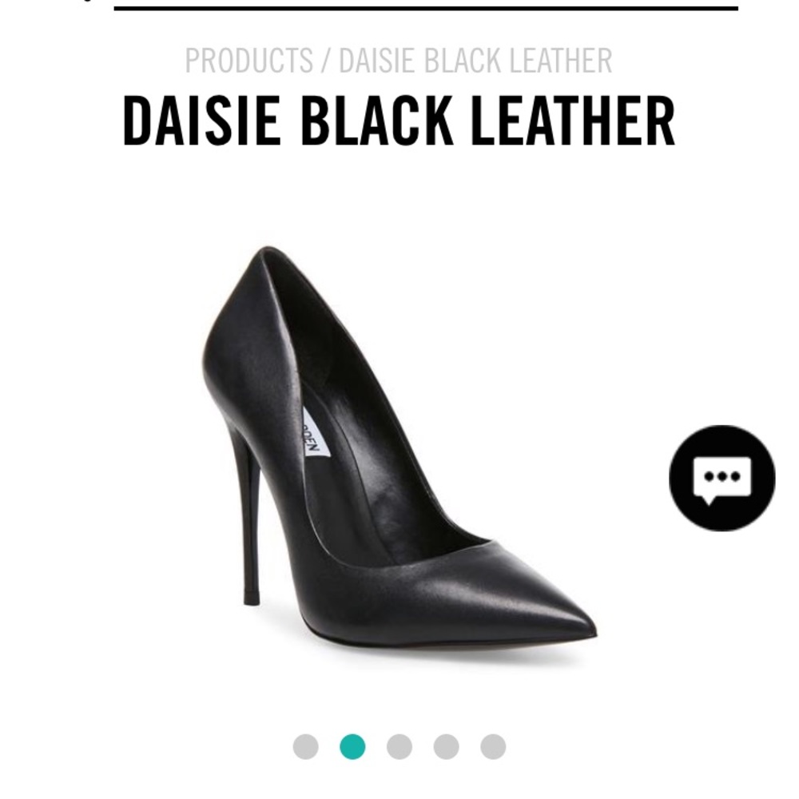
Task: Go to the PRODUCTS breadcrumb link
Action: point(248,61)
